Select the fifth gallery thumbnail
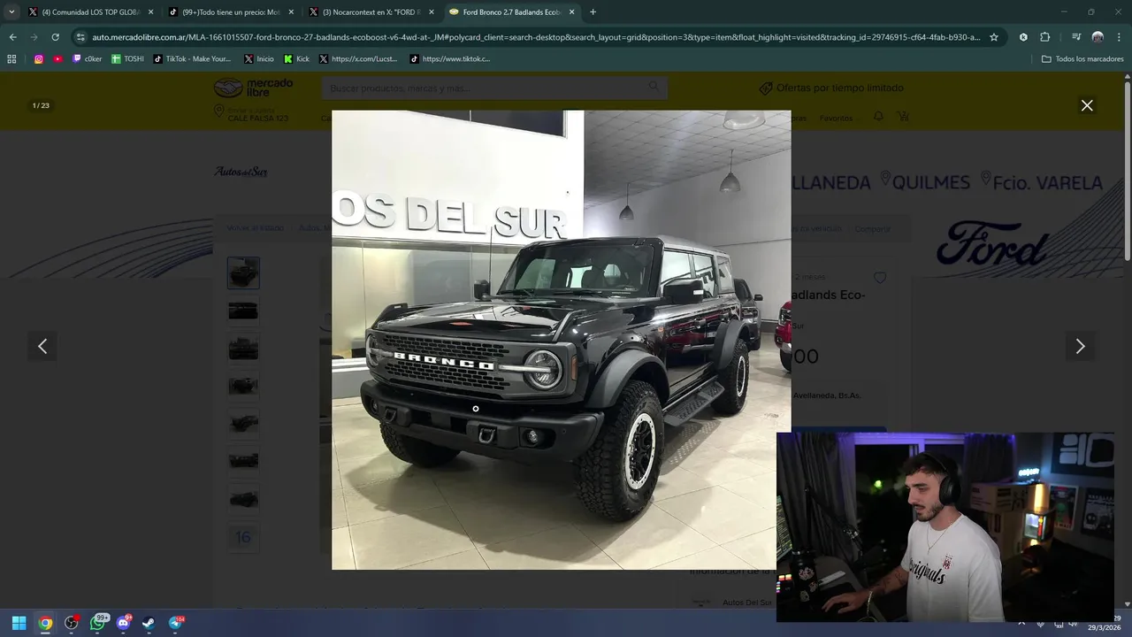The height and width of the screenshot is (637, 1132). click(243, 424)
